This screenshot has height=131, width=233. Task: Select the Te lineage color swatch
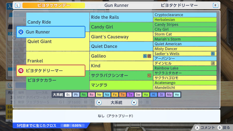130,94
